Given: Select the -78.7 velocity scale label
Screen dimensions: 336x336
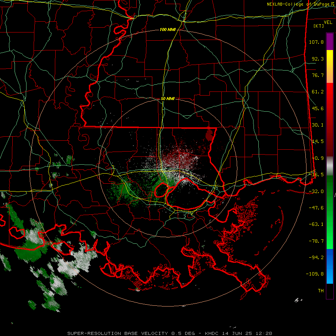Looking at the screenshot, I should 316,241.
